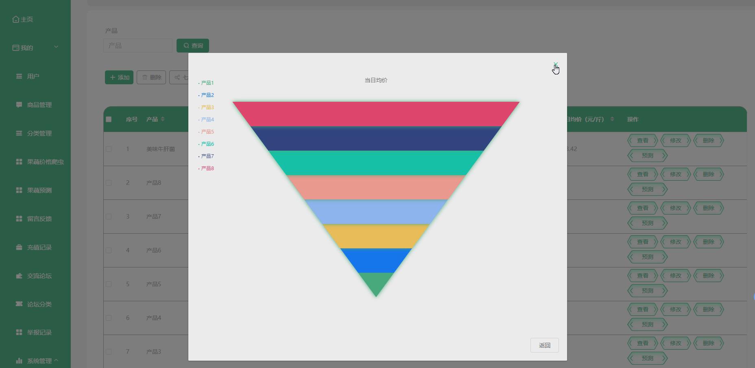Click the dark navy funnel segment
Viewport: 755px width, 368px height.
pyautogui.click(x=376, y=138)
